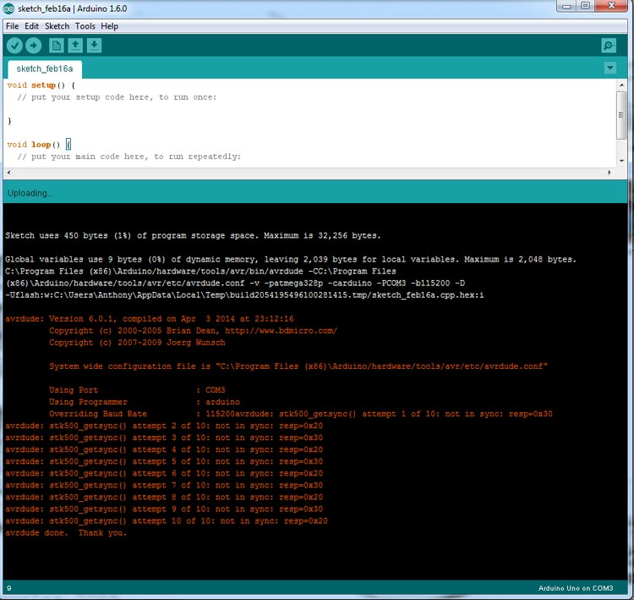Click horizontal scroll left arrow
This screenshot has height=600, width=634.
tap(8, 173)
